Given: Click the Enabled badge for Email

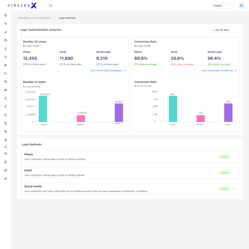Looking at the screenshot, I should pos(225,173).
